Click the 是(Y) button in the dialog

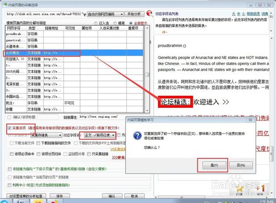click(214, 165)
